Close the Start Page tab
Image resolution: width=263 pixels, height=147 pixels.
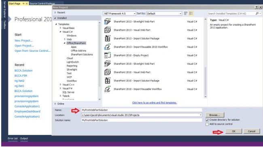pos(26,3)
